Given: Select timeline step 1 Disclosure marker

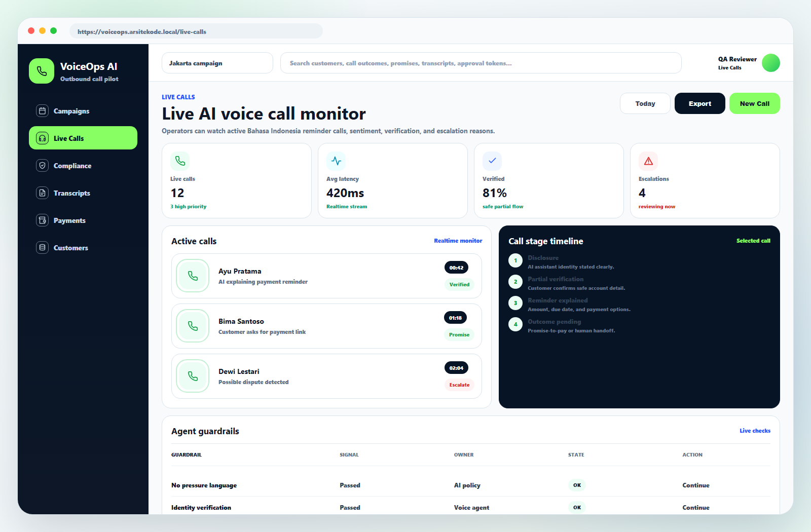Looking at the screenshot, I should tap(515, 260).
